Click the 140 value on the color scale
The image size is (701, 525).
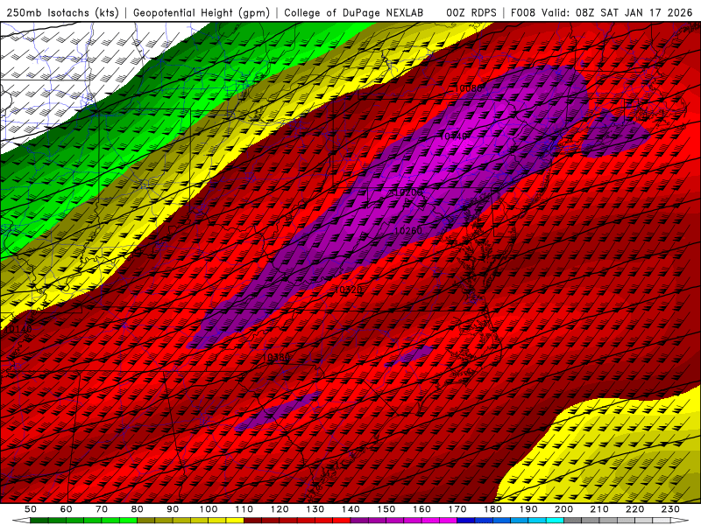[x=350, y=509]
